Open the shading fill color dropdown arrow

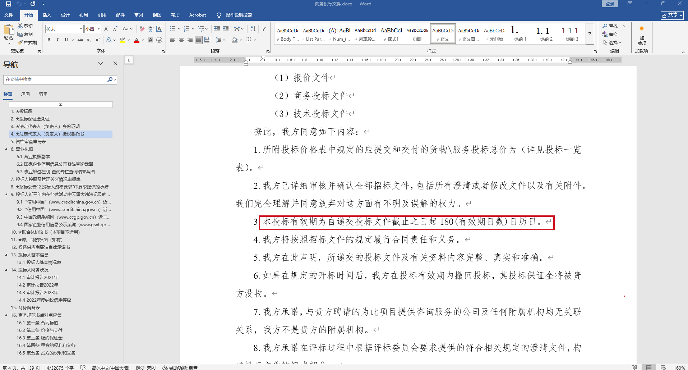click(x=241, y=40)
